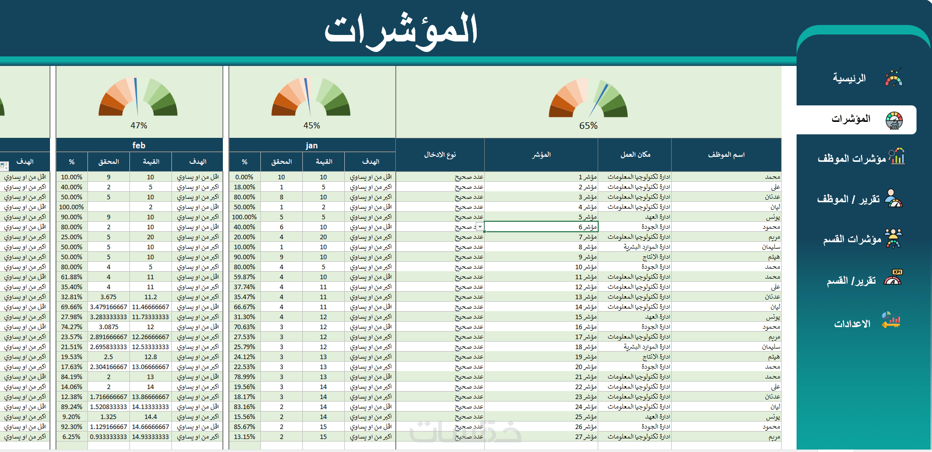The height and width of the screenshot is (452, 932).
Task: Click the % header under jan
Action: point(244,162)
